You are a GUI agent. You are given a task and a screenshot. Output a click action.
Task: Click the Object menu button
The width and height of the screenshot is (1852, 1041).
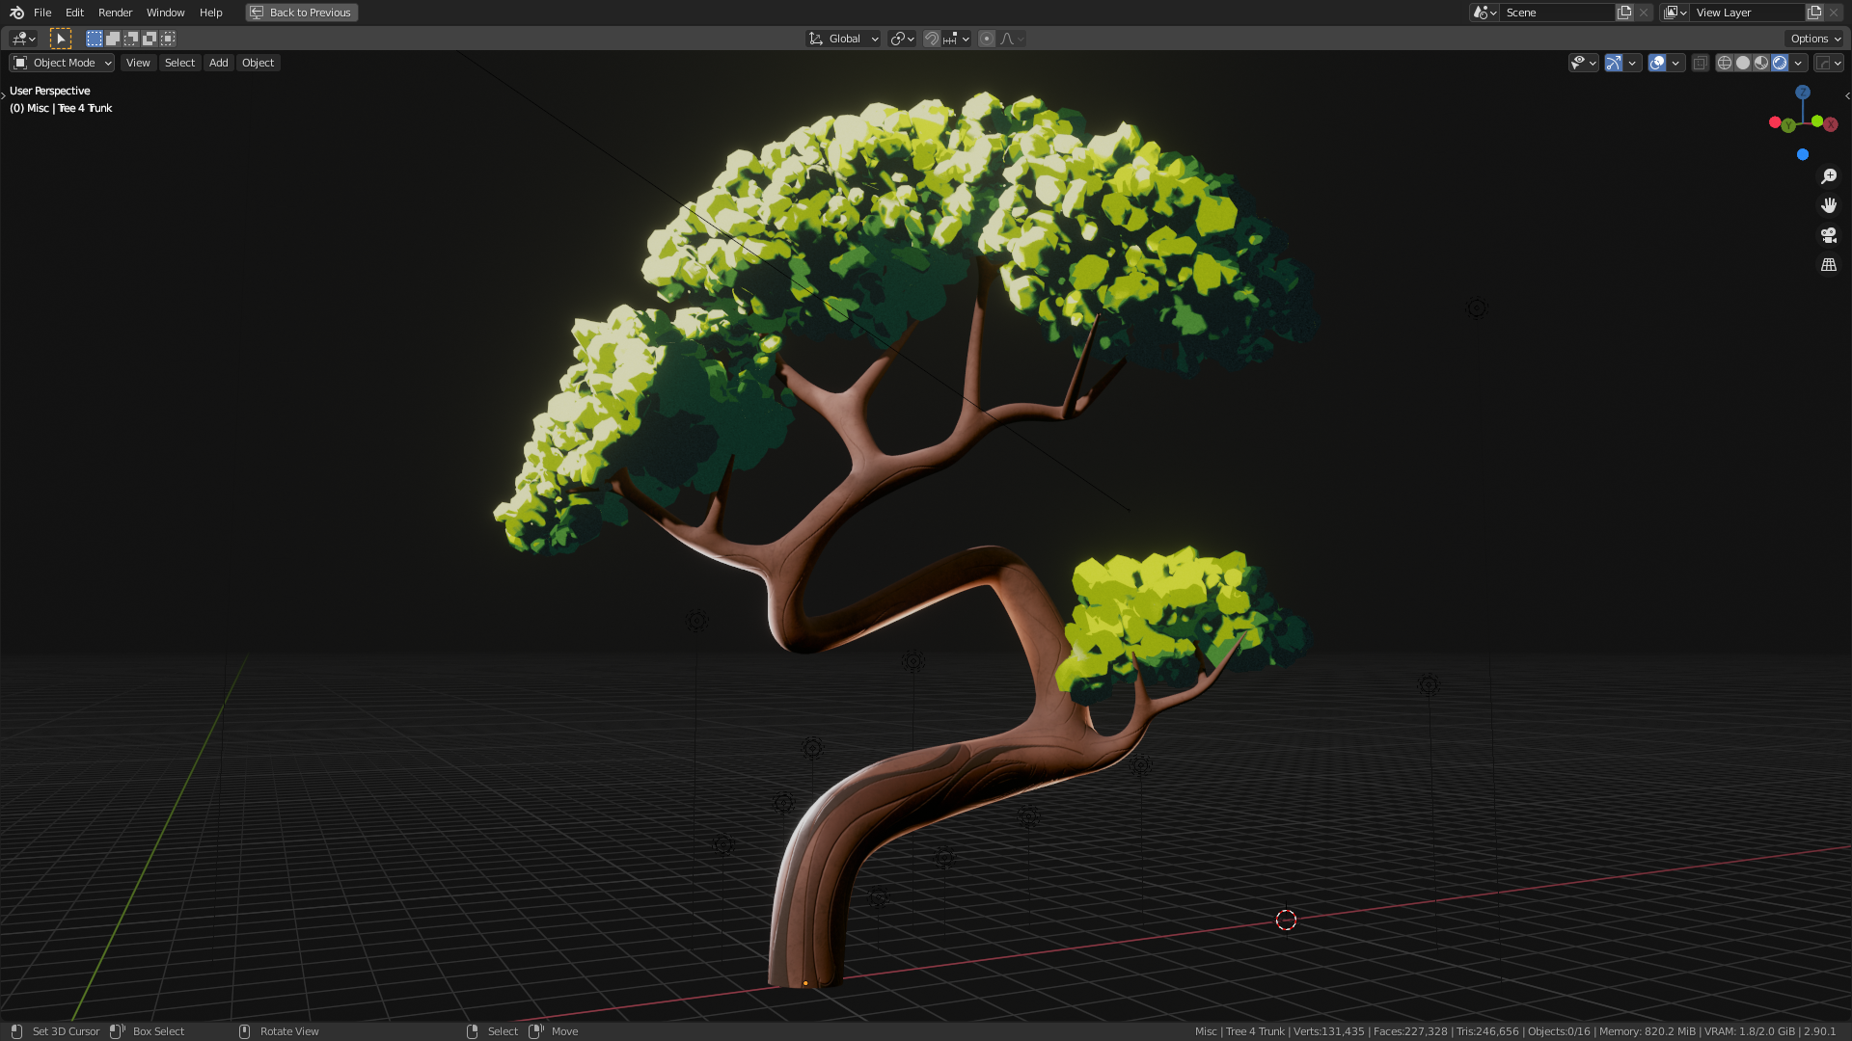coord(258,63)
